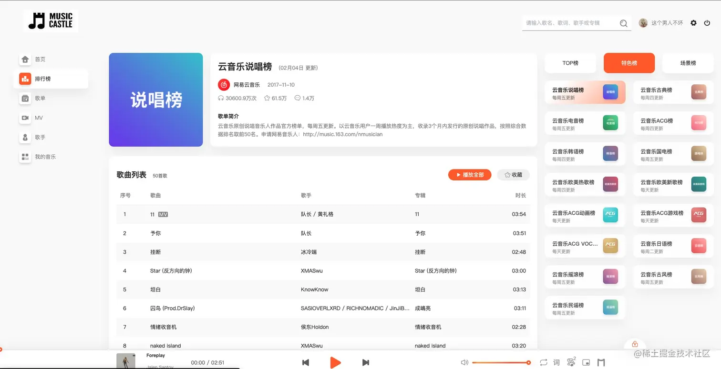Click the MV badge on song 11

(x=163, y=214)
